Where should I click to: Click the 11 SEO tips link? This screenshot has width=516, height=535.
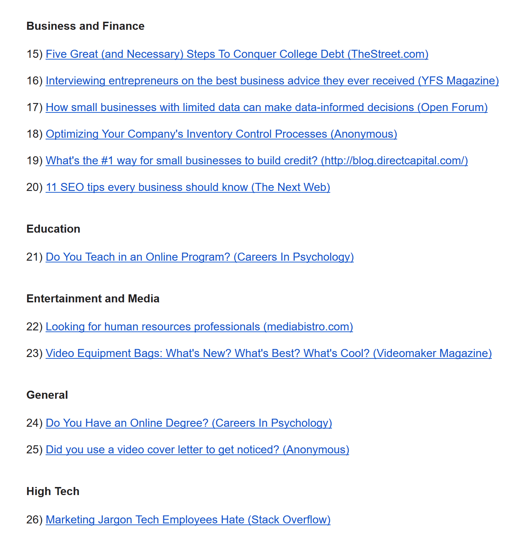188,187
